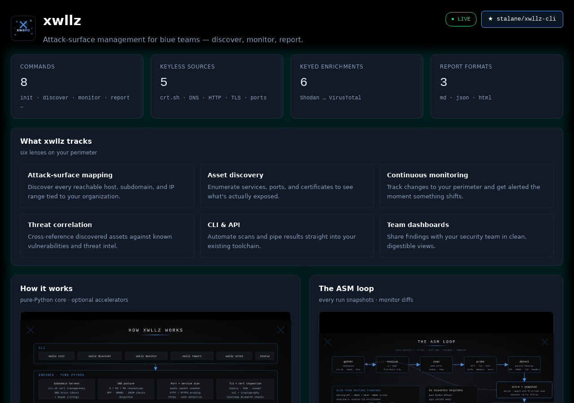Click the 'What xwllz tracks' heading
This screenshot has width=574, height=403.
[x=56, y=141]
